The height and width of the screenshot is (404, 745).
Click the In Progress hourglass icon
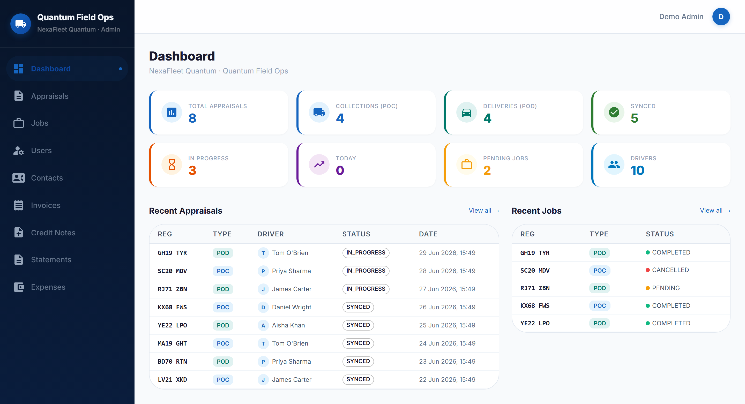[172, 164]
